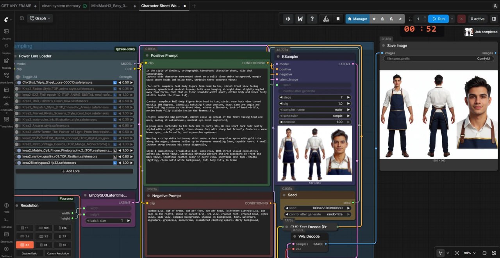Click the W toolbar icon

300,19
